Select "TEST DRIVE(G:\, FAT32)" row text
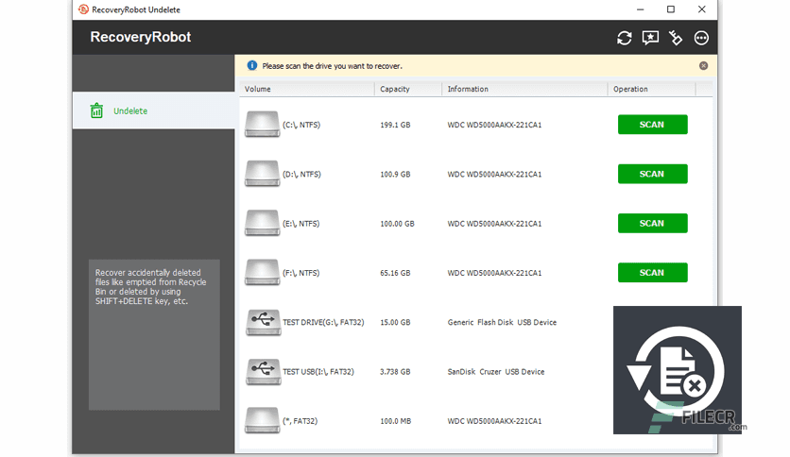The width and height of the screenshot is (790, 457). 323,322
